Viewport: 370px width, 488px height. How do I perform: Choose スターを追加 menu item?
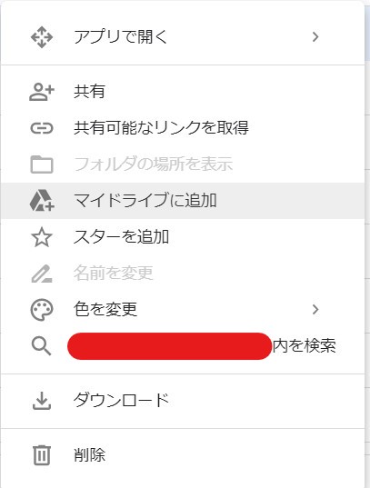point(183,237)
